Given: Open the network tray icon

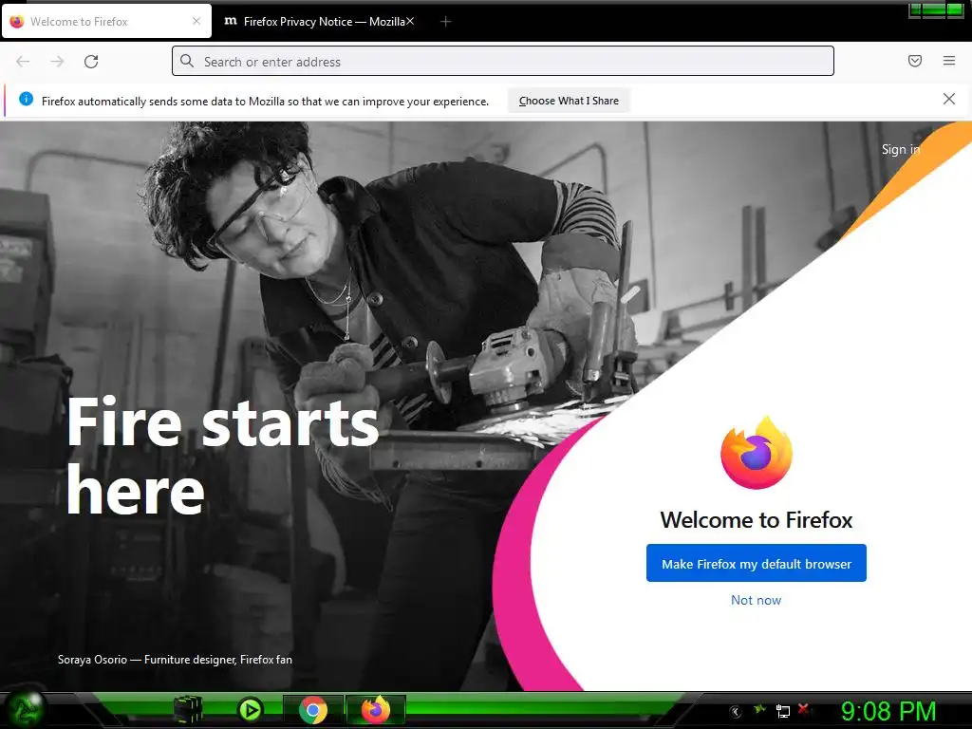Looking at the screenshot, I should [x=782, y=712].
